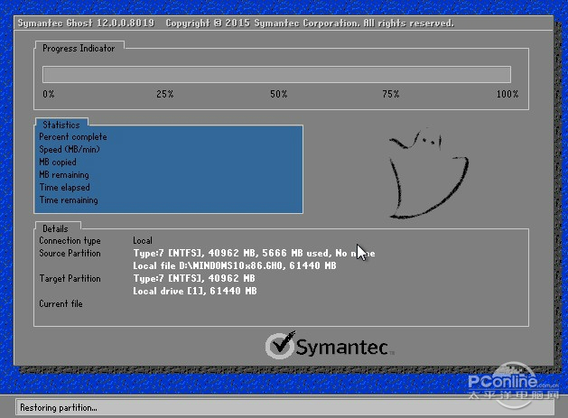This screenshot has height=418, width=568.
Task: Click the 25% progress marker
Action: tap(165, 94)
